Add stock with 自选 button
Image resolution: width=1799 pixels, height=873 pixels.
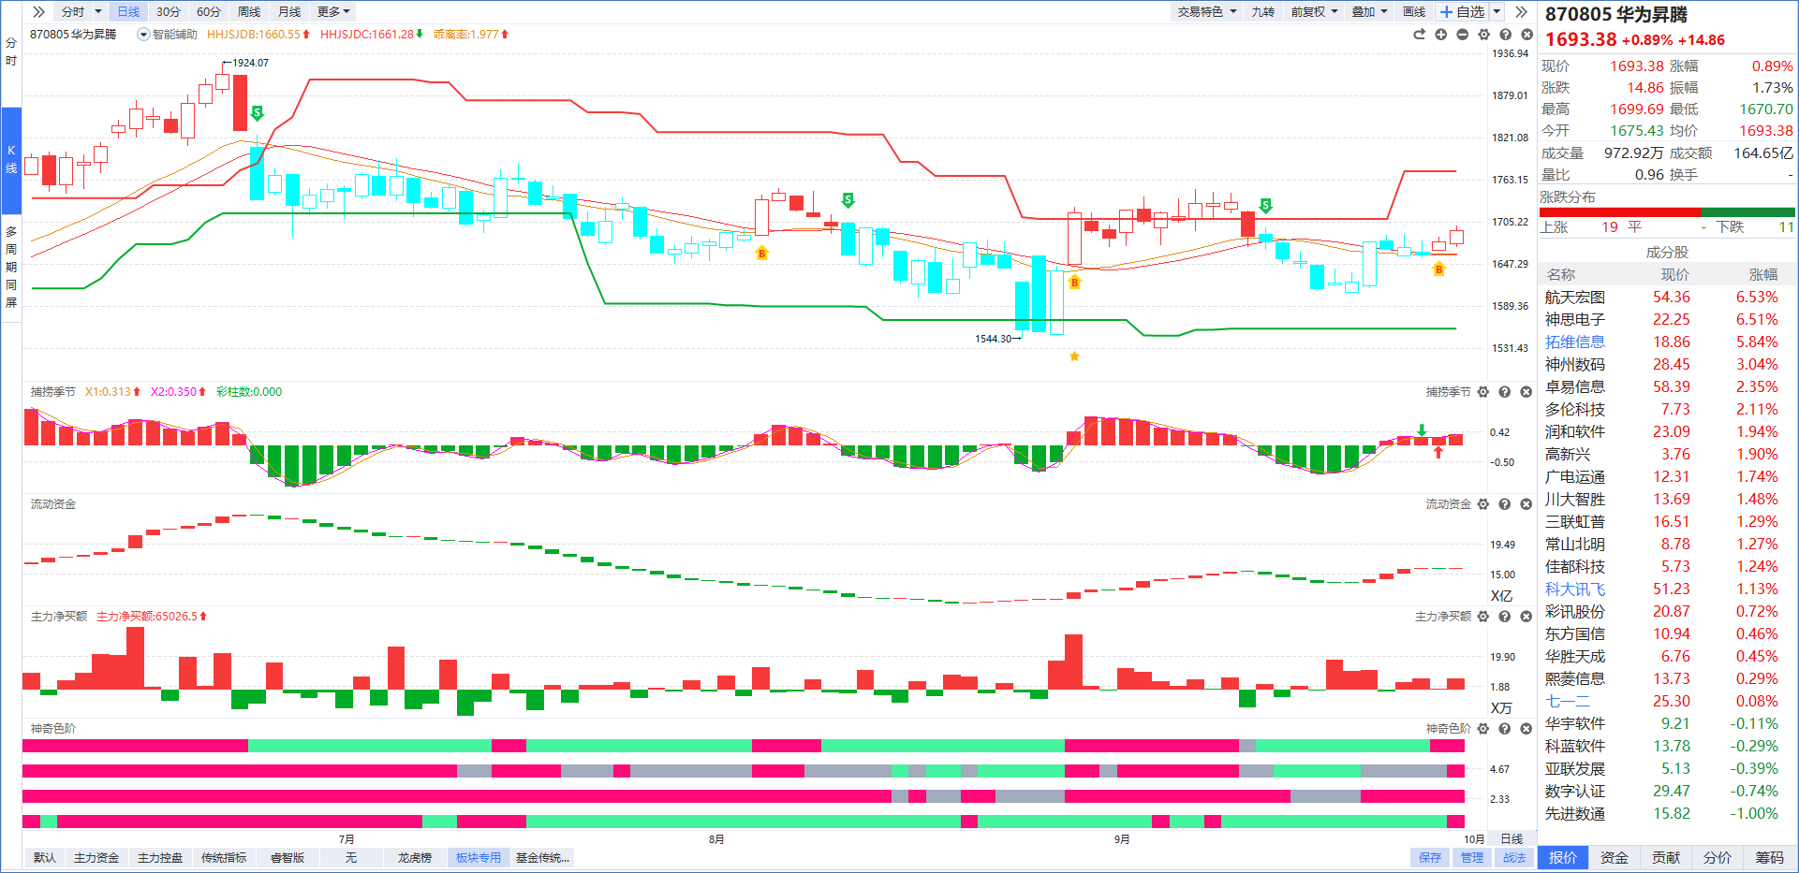point(1463,12)
